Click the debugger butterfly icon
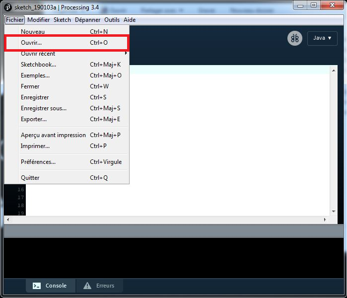The image size is (347, 298). (294, 38)
